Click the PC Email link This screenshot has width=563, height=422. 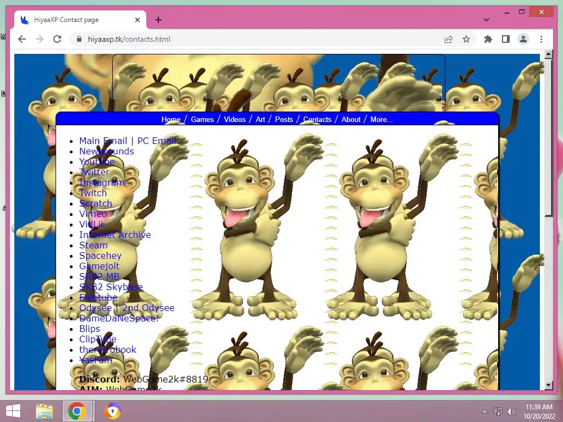tap(157, 141)
